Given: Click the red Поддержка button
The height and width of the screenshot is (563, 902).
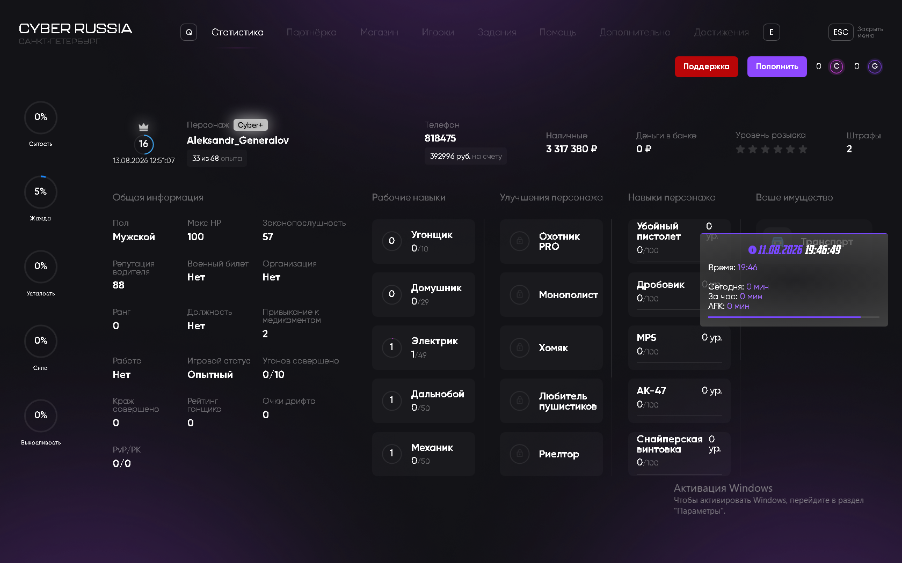Looking at the screenshot, I should [707, 66].
